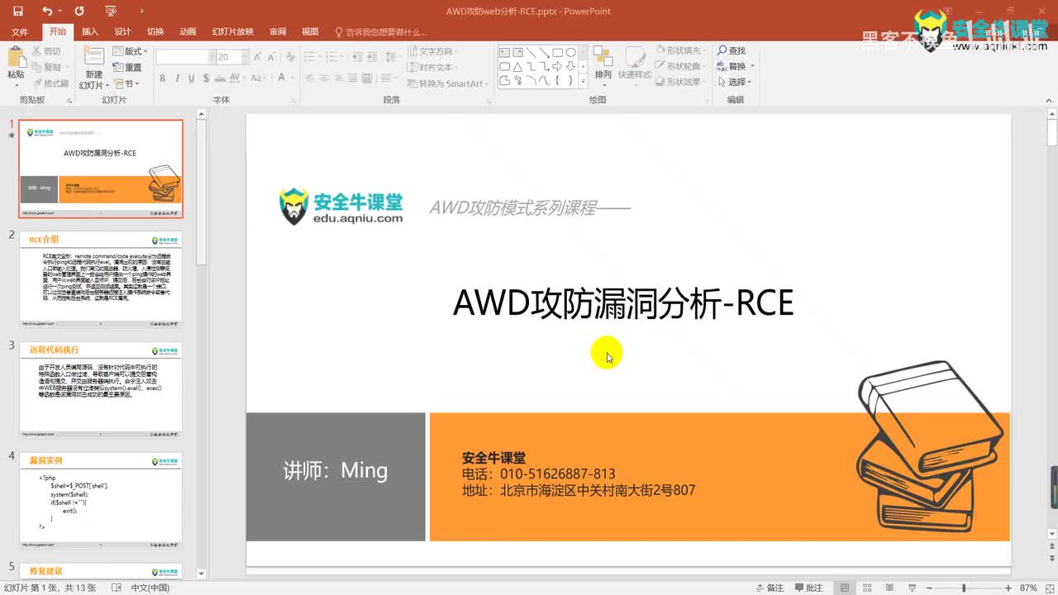This screenshot has height=595, width=1058.
Task: Toggle underline formatting
Action: coord(191,78)
